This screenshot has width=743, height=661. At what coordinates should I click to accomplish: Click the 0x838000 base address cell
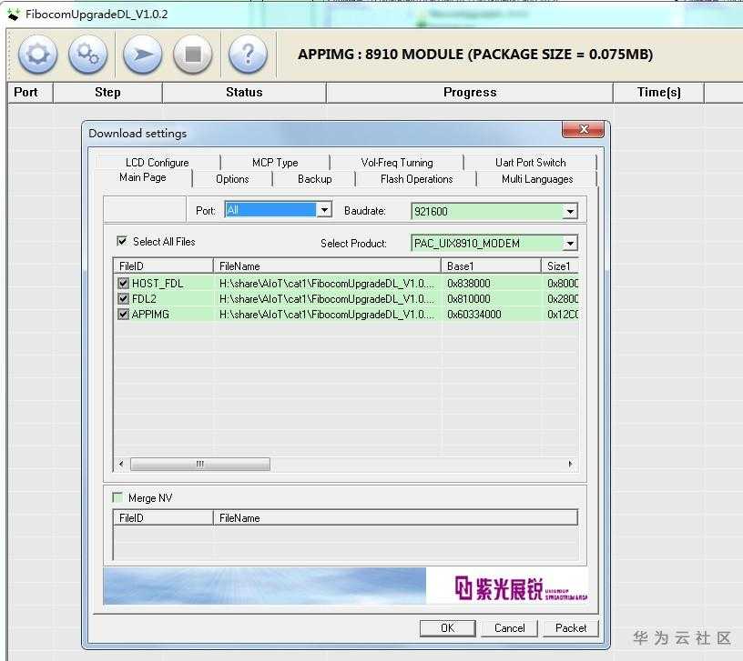491,284
